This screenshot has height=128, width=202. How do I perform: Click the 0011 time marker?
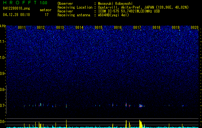click(22, 28)
